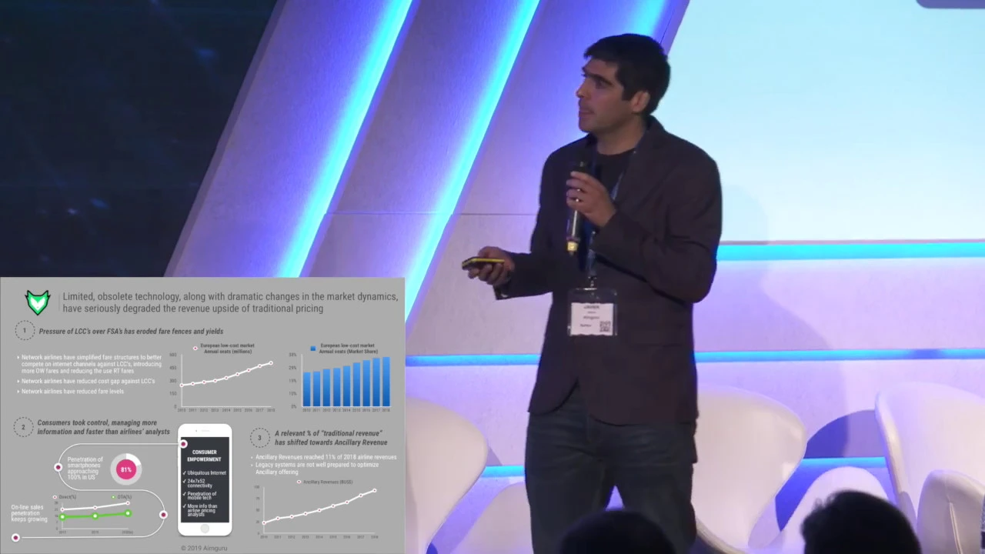Select bullet 'Network airlines have reduced cost gap'
Screen dimensions: 985x554
(x=87, y=381)
